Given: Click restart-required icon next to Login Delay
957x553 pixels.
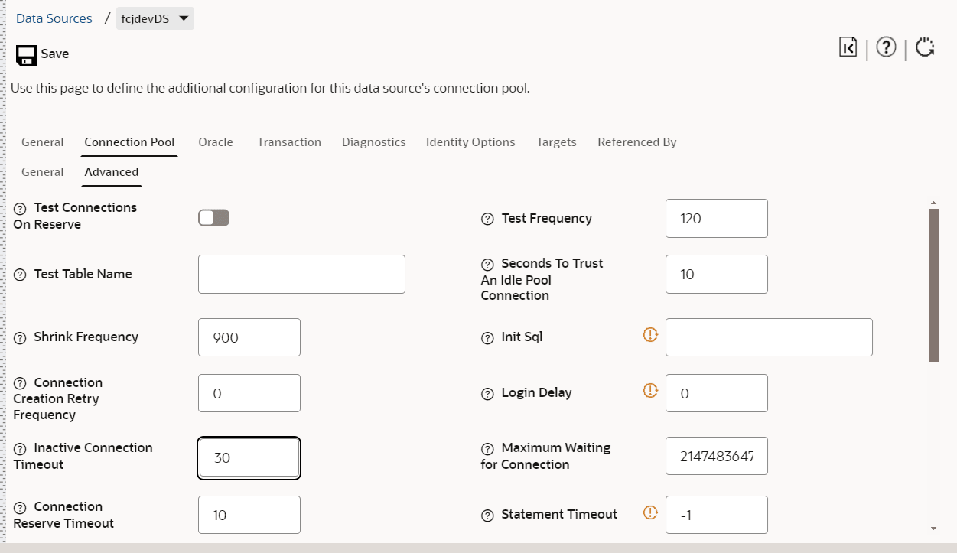Looking at the screenshot, I should 650,390.
